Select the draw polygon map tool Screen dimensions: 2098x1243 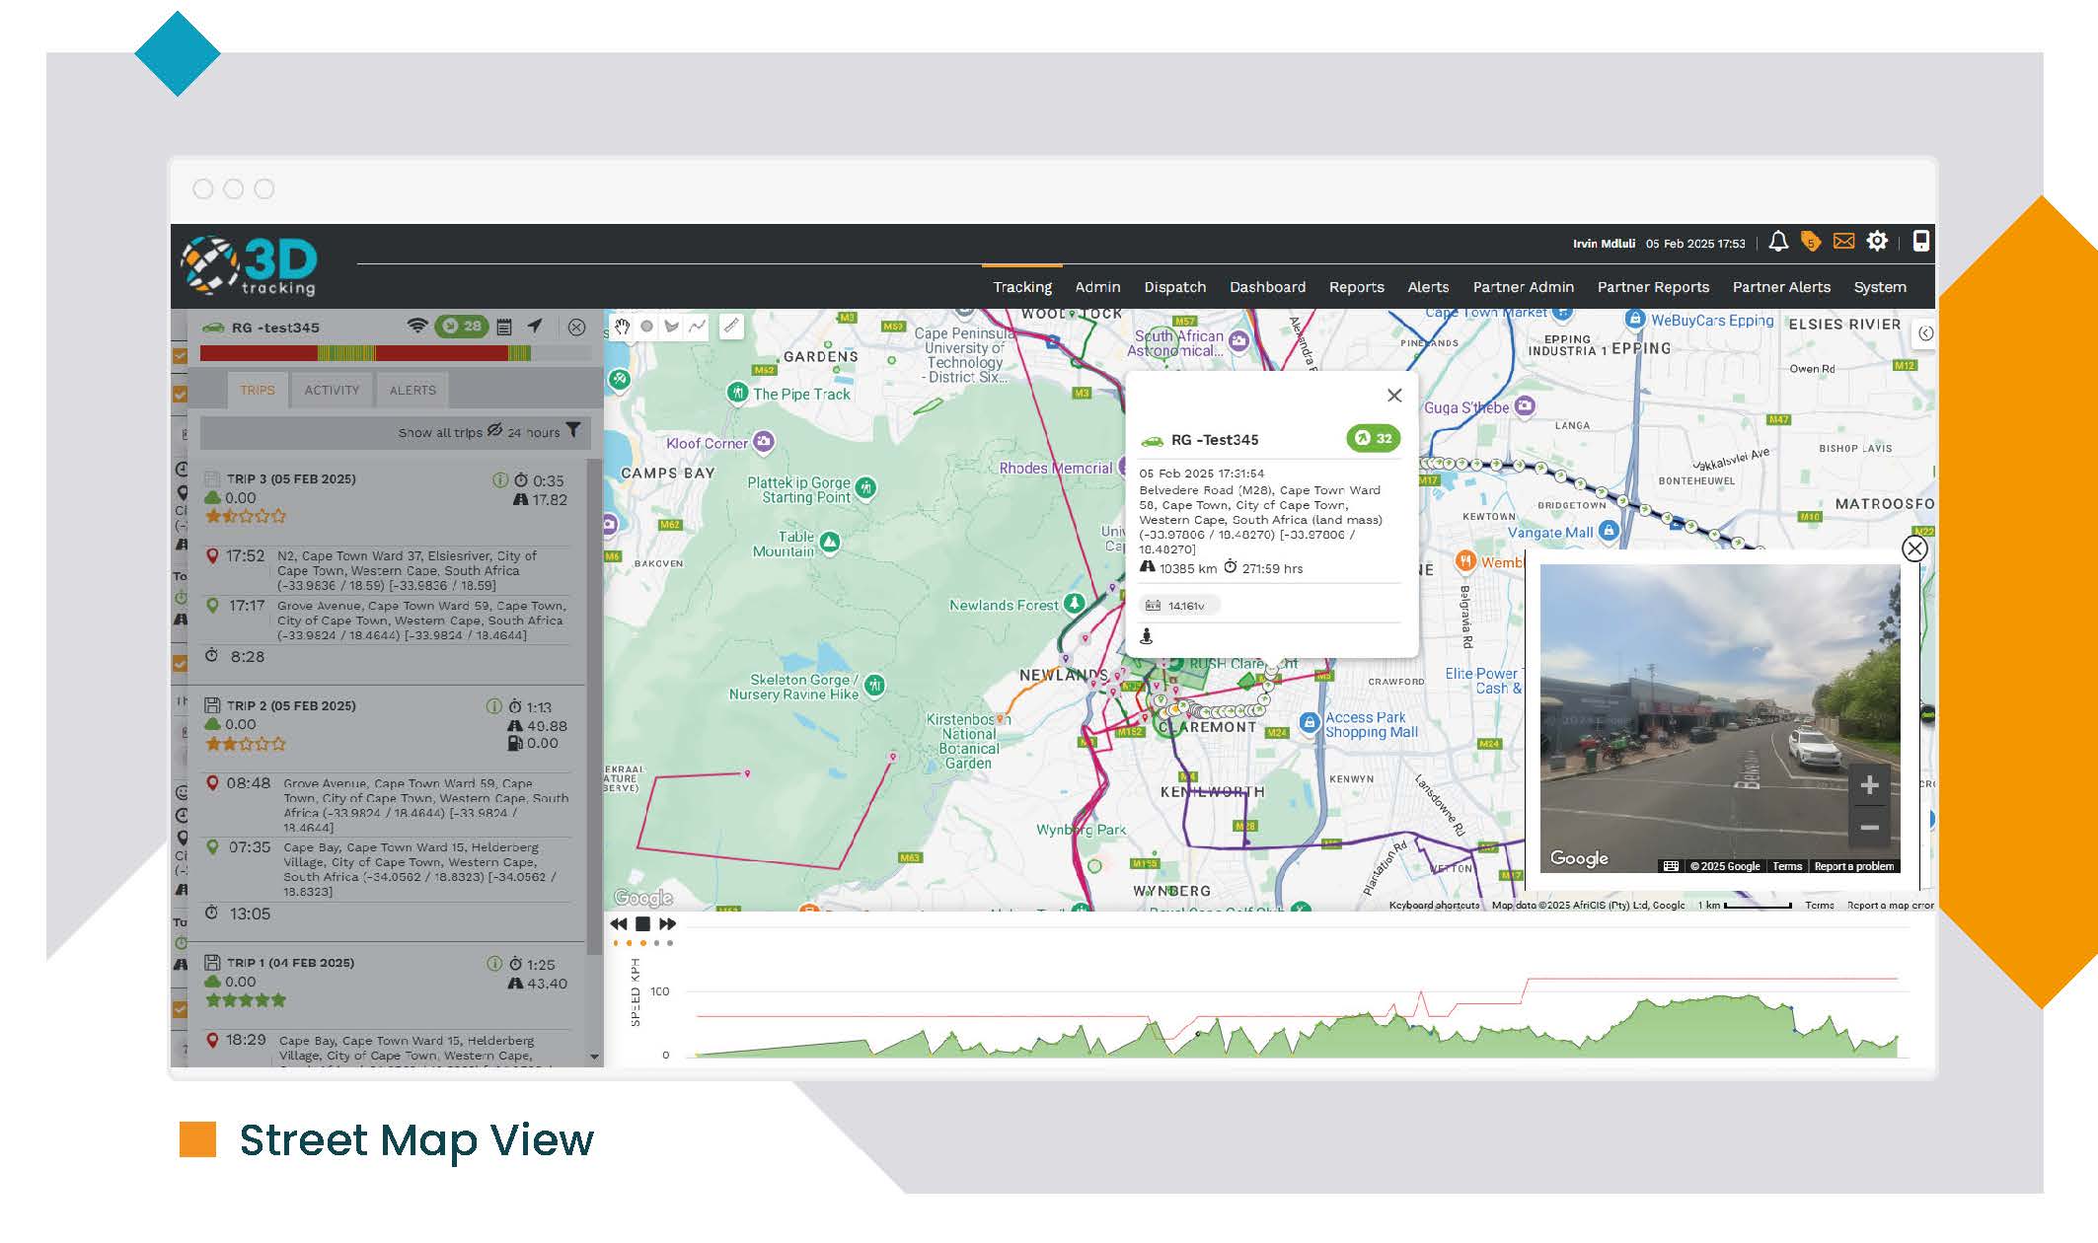(672, 327)
